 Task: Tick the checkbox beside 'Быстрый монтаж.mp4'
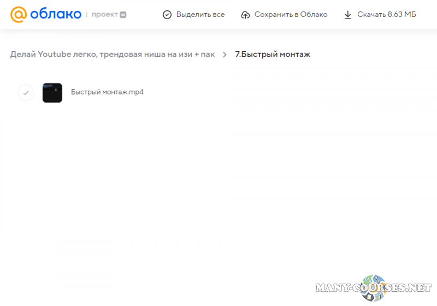coord(26,93)
